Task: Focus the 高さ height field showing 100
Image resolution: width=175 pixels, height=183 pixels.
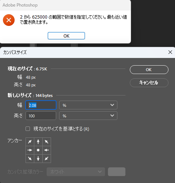Action: click(41, 116)
